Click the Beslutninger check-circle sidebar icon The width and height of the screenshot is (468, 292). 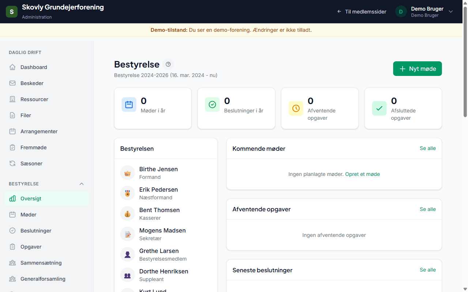(x=12, y=231)
